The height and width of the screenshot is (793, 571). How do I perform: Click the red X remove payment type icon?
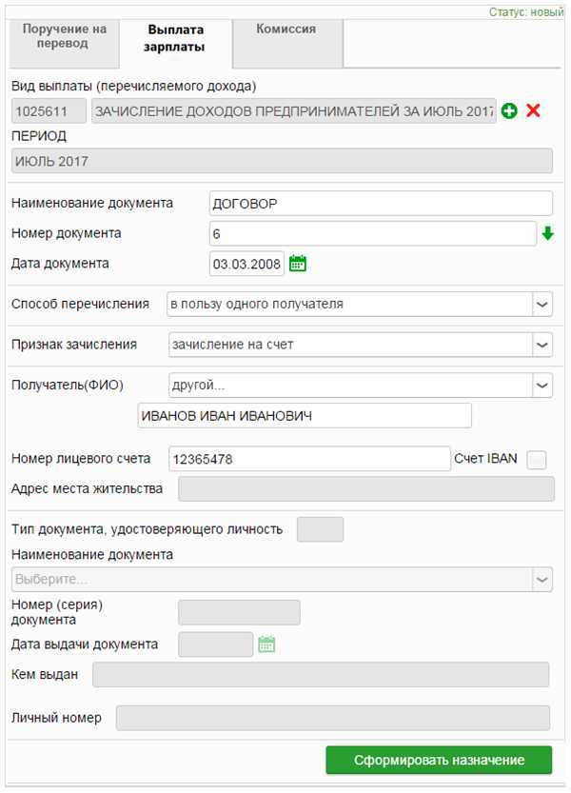point(533,110)
